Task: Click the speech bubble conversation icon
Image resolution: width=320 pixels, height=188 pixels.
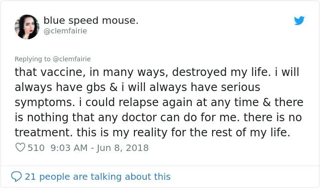Action: tap(16, 176)
